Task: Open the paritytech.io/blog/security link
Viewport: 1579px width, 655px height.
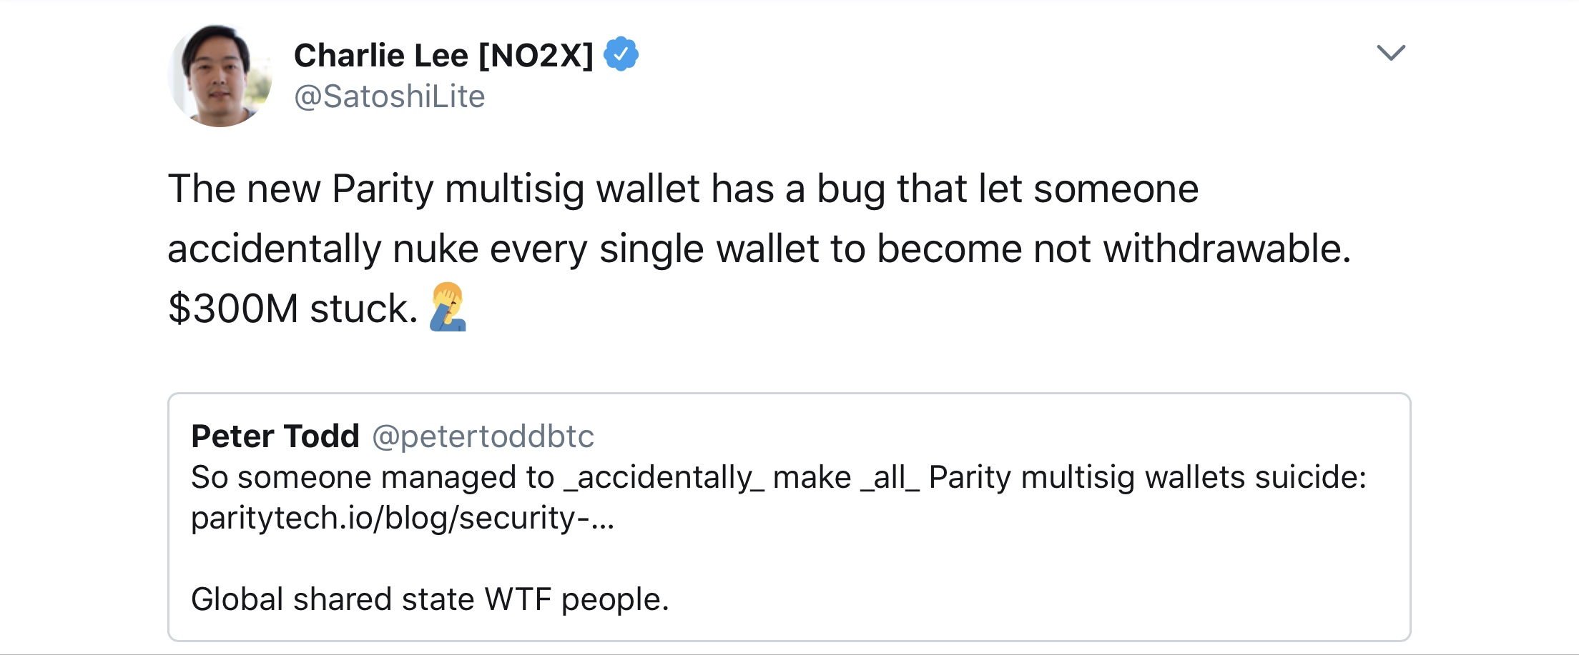Action: pyautogui.click(x=402, y=518)
